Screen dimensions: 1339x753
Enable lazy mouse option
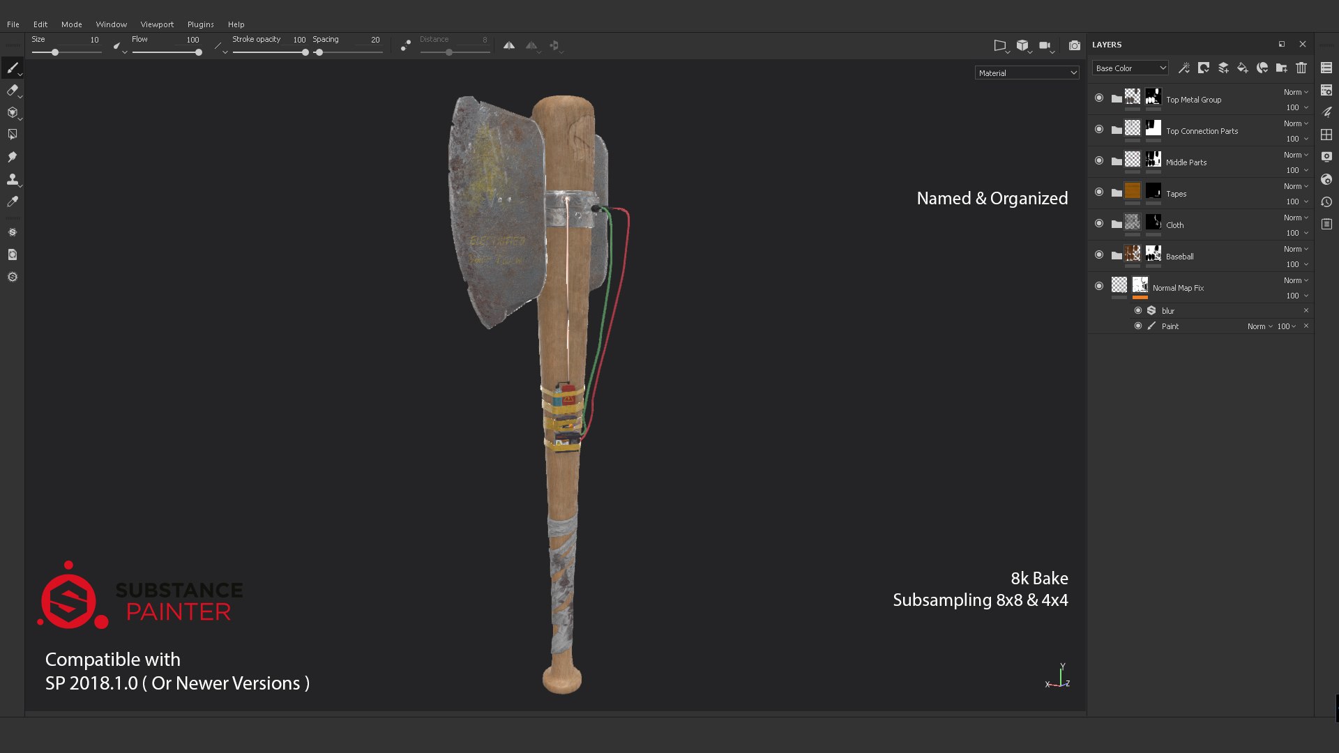pos(406,45)
